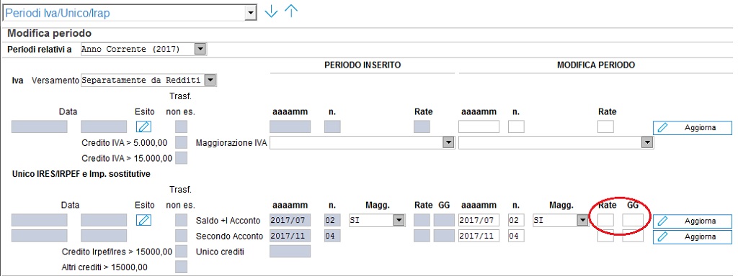This screenshot has height=276, width=738.
Task: Click the blue down arrow icon
Action: pyautogui.click(x=271, y=11)
